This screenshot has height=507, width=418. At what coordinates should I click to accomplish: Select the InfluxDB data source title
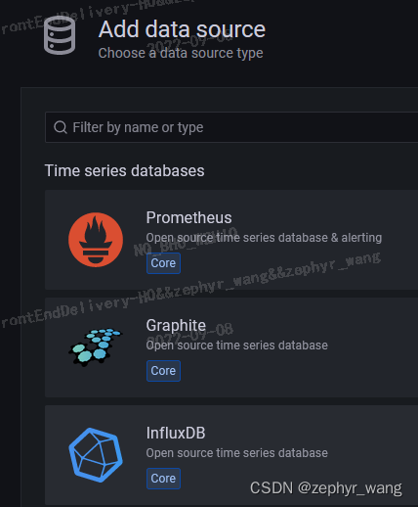[x=176, y=433]
